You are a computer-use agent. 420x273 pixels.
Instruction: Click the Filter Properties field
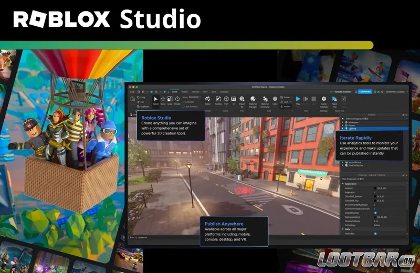[x=374, y=179]
